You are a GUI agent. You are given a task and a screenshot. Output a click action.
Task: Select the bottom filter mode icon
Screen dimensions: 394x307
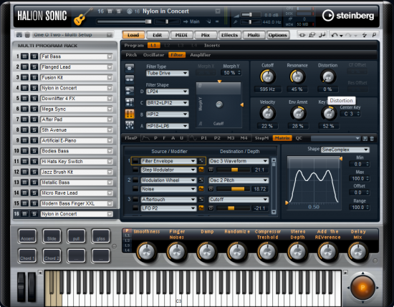tap(130, 125)
